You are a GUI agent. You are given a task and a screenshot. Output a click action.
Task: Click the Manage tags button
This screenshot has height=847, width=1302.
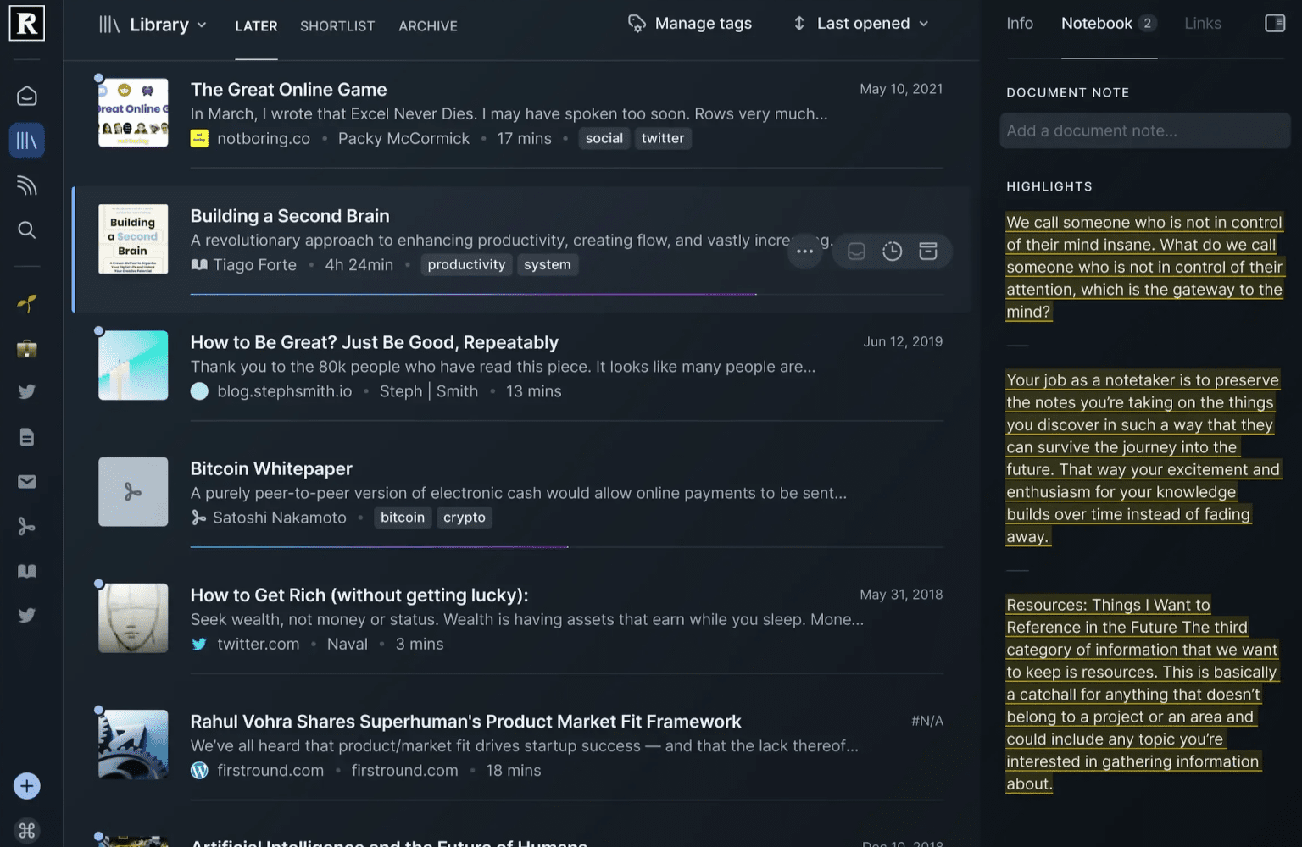coord(690,24)
